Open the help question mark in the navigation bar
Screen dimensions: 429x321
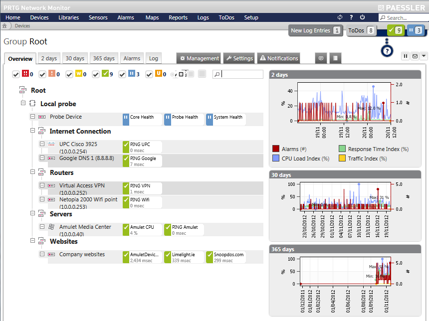[351, 17]
